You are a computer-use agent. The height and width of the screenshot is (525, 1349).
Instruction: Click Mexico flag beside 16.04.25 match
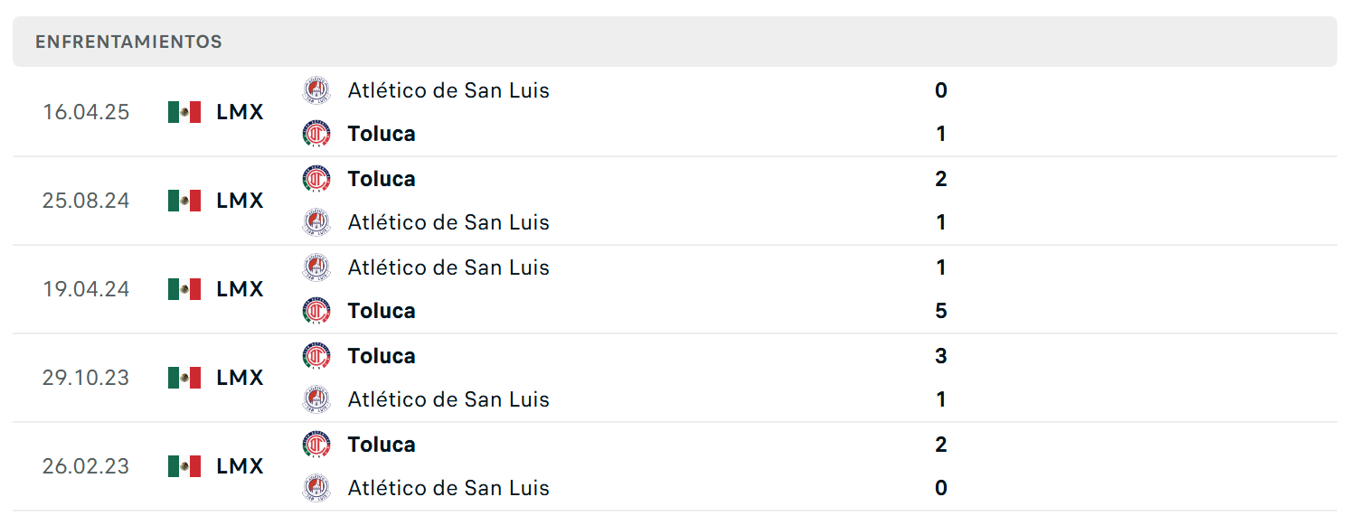click(184, 112)
